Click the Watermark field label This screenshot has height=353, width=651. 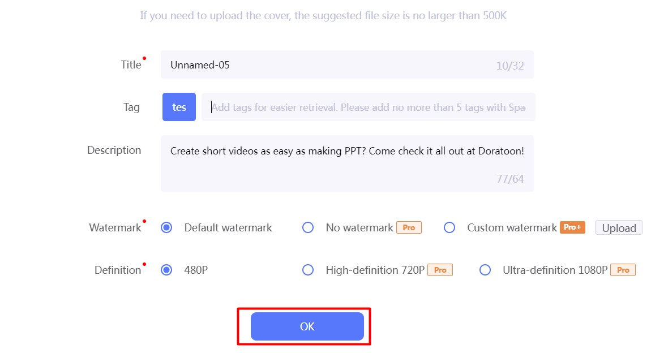point(115,228)
